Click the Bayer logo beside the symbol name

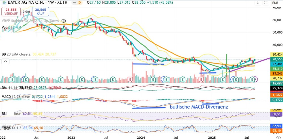(4, 3)
